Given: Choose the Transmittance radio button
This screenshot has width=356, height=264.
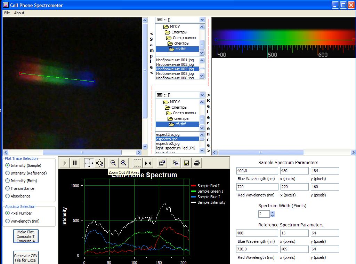Looking at the screenshot, I should click(8, 188).
